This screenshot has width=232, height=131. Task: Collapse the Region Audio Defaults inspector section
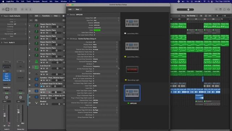coord(2,16)
